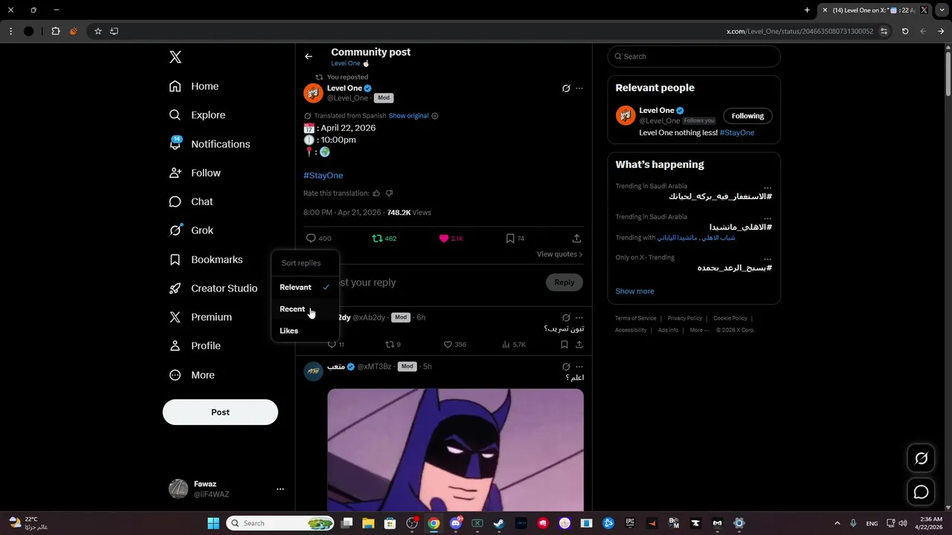Viewport: 952px width, 535px height.
Task: Open Chat from the sidebar
Action: 191,201
